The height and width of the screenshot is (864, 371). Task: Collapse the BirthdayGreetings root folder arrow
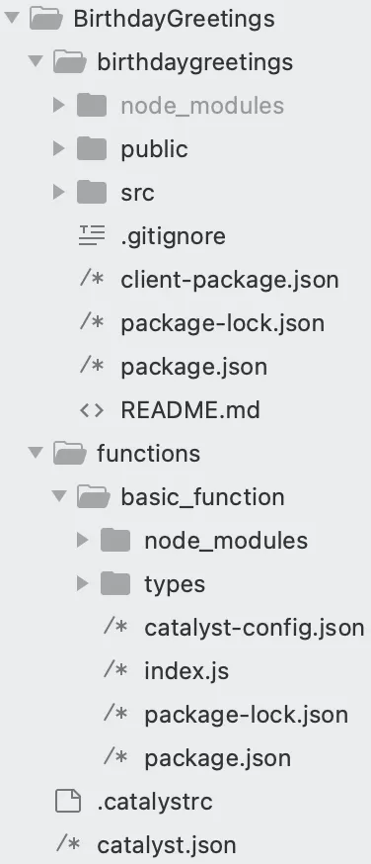click(x=12, y=19)
